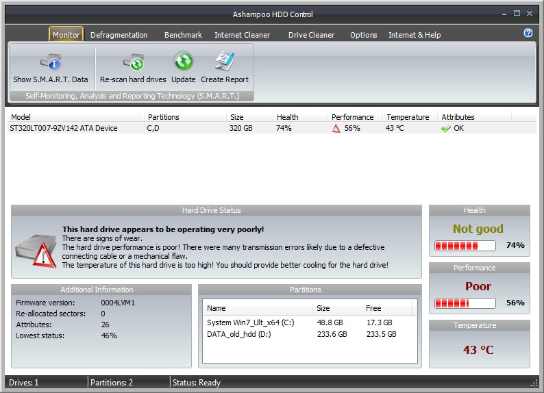
Task: Open the Benchmark tab
Action: tap(183, 35)
